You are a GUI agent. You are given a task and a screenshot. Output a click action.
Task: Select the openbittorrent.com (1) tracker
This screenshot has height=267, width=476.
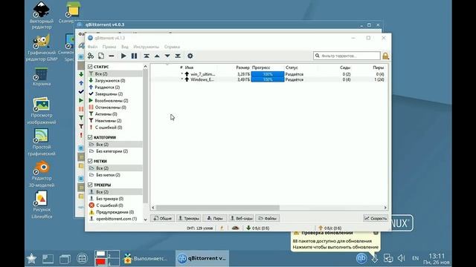[x=115, y=219]
